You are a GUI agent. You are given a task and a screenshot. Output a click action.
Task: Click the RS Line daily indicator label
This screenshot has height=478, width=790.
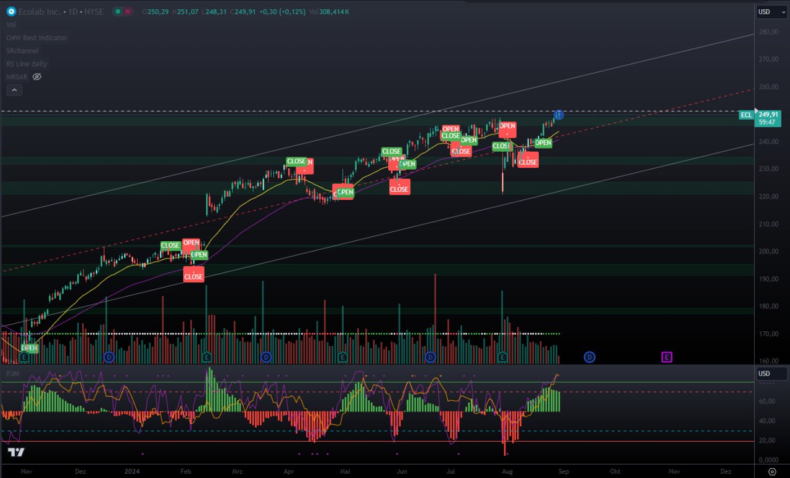coord(27,64)
